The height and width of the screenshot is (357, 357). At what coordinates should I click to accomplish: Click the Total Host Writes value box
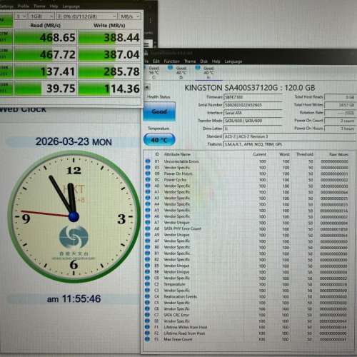pos(340,105)
